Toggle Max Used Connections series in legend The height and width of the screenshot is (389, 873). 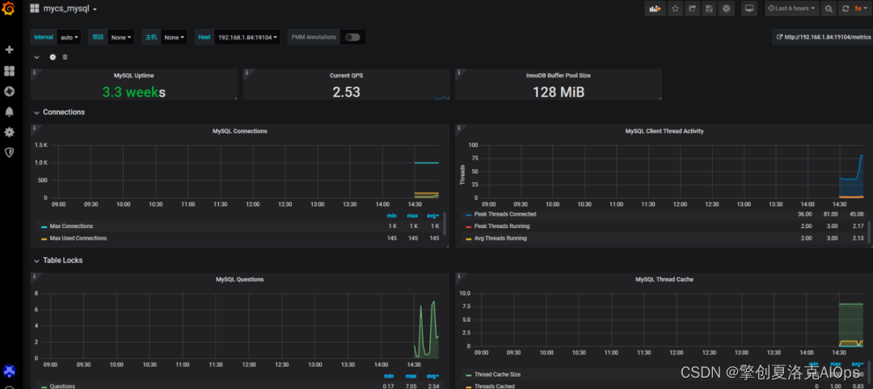(78, 238)
